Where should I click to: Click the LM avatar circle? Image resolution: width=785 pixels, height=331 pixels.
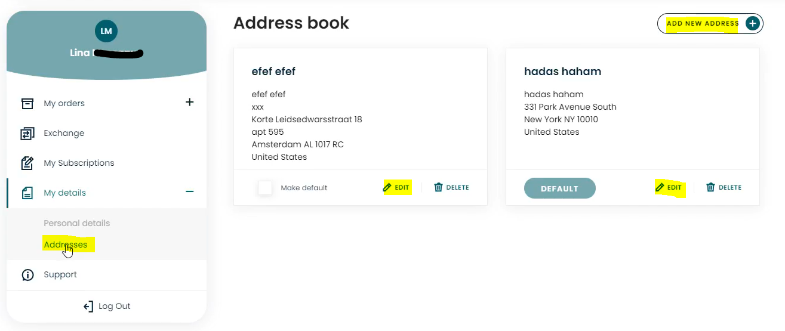click(106, 31)
